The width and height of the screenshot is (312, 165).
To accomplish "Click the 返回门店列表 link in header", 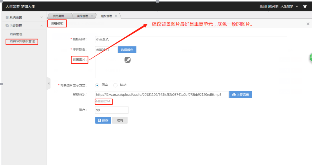I will [269, 6].
